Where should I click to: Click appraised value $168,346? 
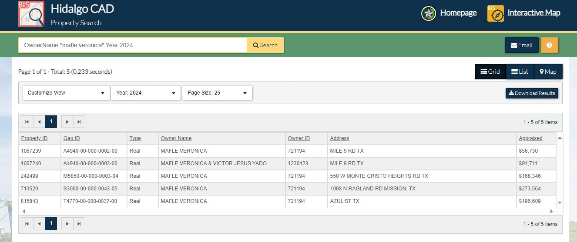tap(530, 176)
